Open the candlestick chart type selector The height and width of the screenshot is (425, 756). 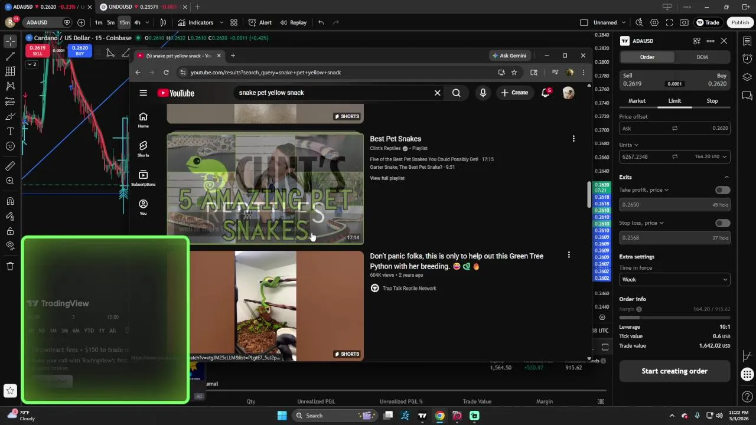click(x=163, y=22)
